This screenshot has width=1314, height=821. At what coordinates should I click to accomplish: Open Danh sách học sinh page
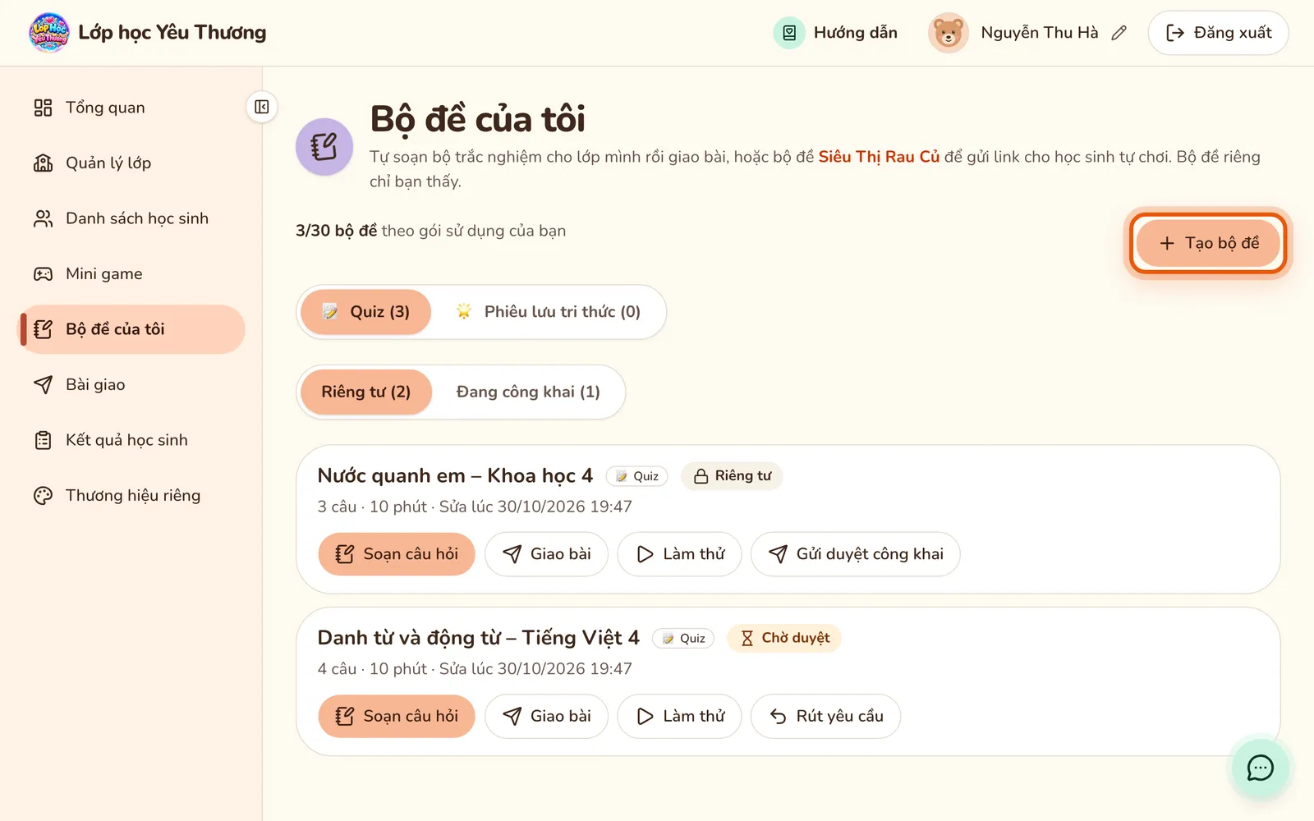[131, 218]
